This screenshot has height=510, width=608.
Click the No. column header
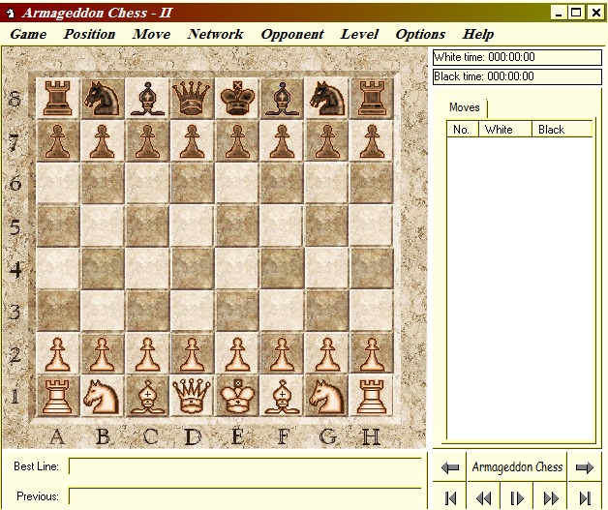coord(463,129)
